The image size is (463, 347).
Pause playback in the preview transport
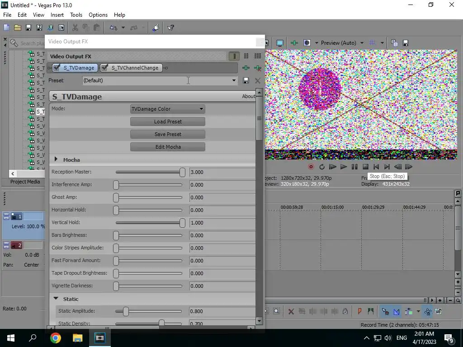(354, 167)
